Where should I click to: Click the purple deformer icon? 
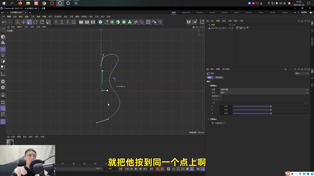(x=136, y=22)
